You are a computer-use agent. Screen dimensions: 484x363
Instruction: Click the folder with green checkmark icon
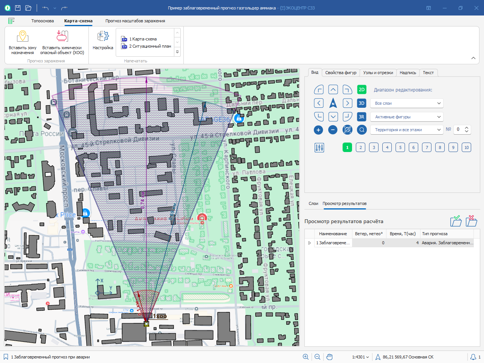(456, 221)
